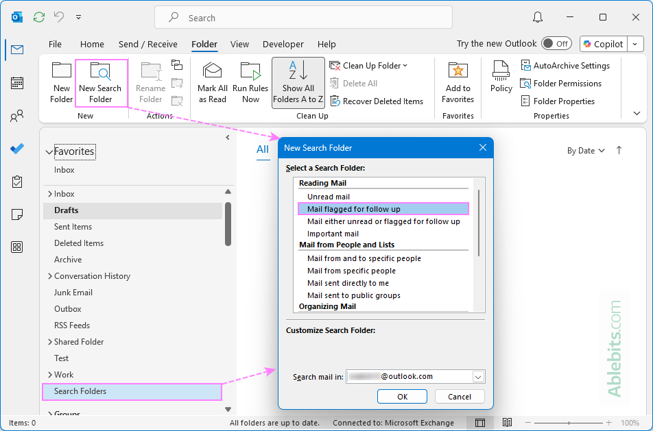Screen dimensions: 653x431
Task: Select Important mail option
Action: 333,234
